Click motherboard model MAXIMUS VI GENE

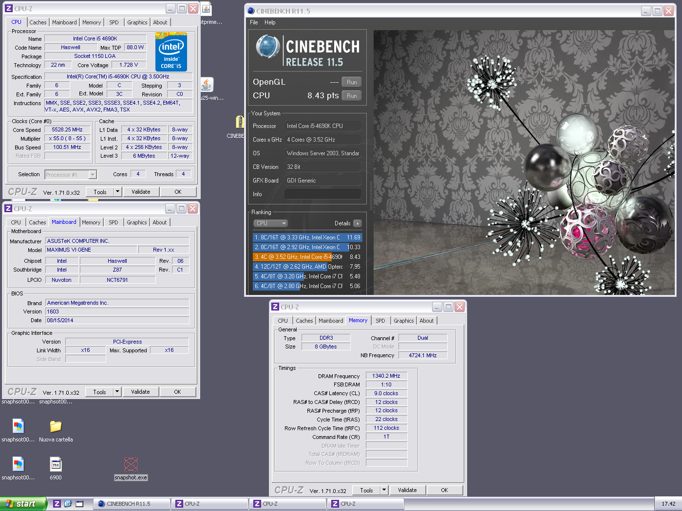pos(91,250)
